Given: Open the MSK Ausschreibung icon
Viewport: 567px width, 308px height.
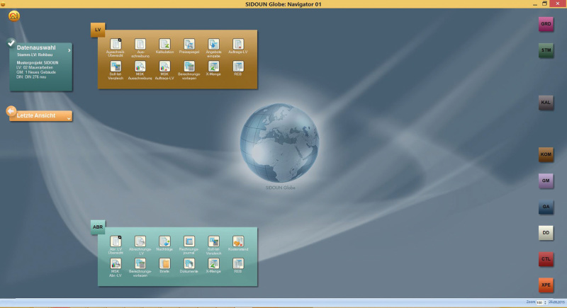Looking at the screenshot, I should point(140,67).
